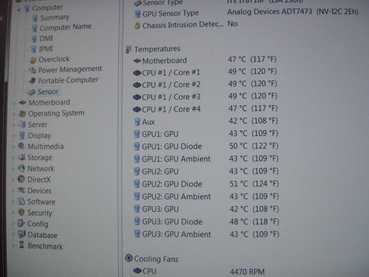Select the GPU2: GPU Diode row
Screen dimensions: 369x277
(x=172, y=184)
